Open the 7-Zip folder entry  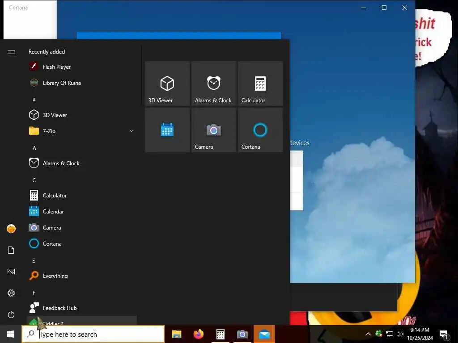(x=82, y=131)
